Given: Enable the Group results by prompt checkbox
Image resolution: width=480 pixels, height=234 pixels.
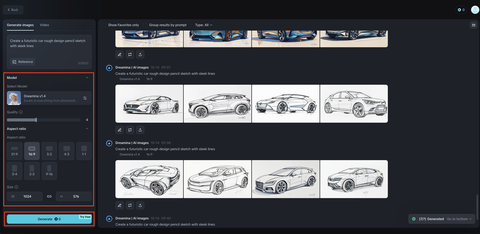Looking at the screenshot, I should [145, 25].
